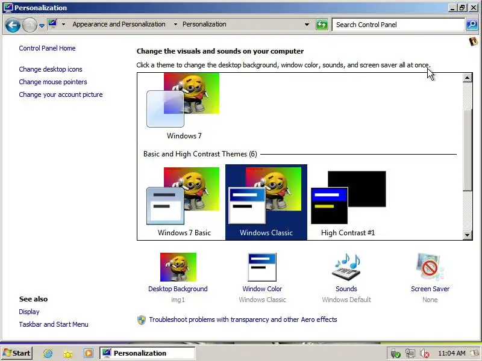482x361 pixels.
Task: Click the Personalization title bar icon
Action: tap(8, 8)
